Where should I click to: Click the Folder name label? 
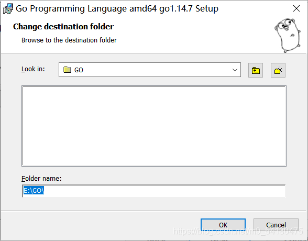[x=41, y=178]
